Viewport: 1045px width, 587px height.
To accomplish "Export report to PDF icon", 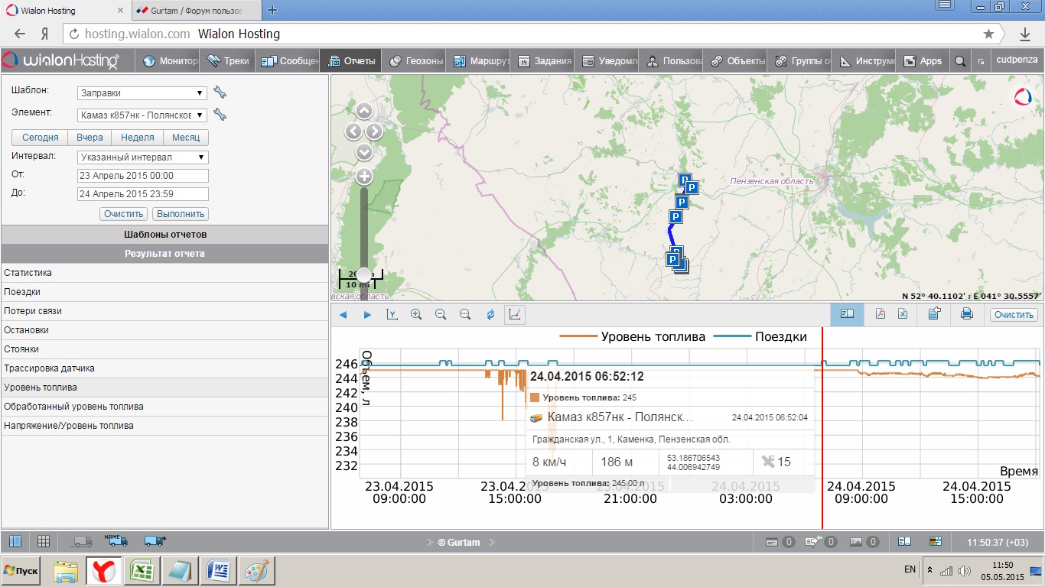I will 880,314.
